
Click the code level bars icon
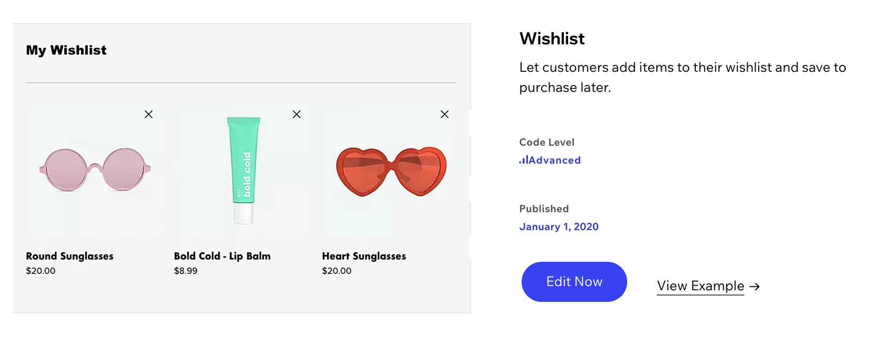[x=523, y=159]
